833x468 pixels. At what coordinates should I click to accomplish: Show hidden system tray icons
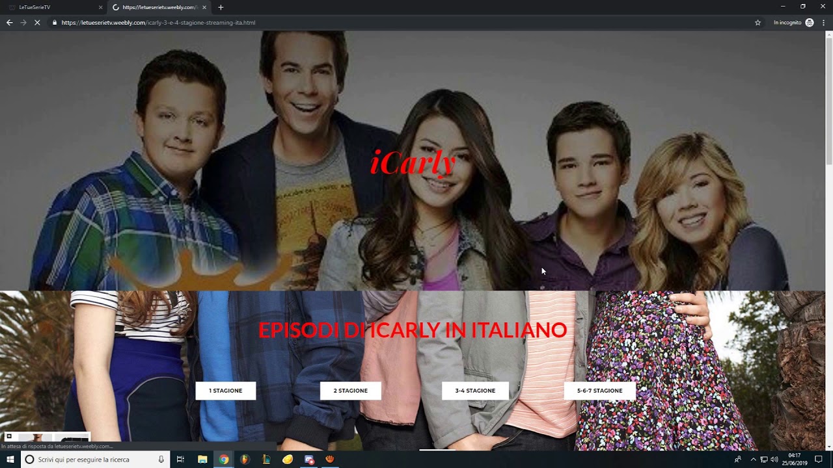pos(753,460)
